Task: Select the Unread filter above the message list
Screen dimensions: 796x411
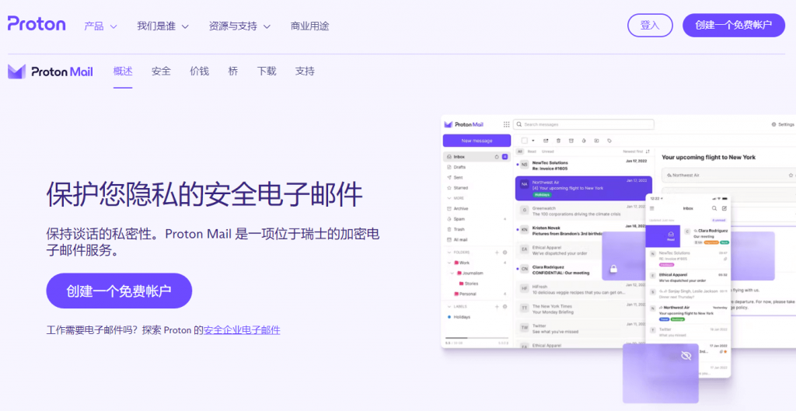Action: 548,152
